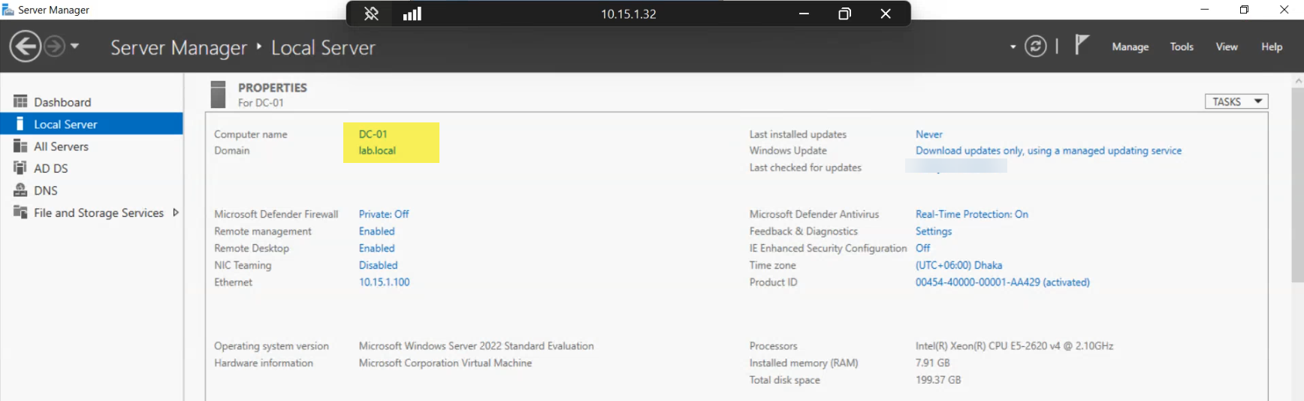Click the PROPERTIES heading
The height and width of the screenshot is (401, 1304).
click(x=272, y=88)
